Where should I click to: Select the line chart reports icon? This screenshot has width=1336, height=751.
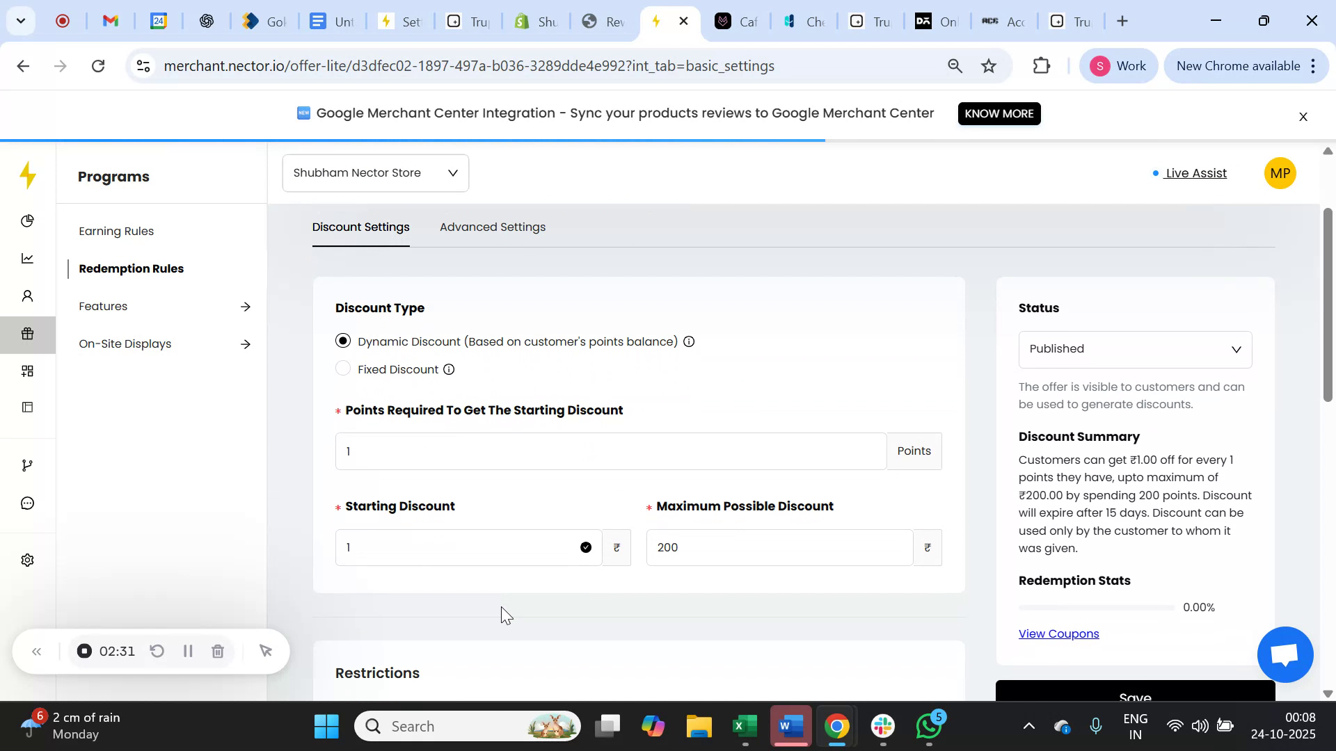point(28,258)
